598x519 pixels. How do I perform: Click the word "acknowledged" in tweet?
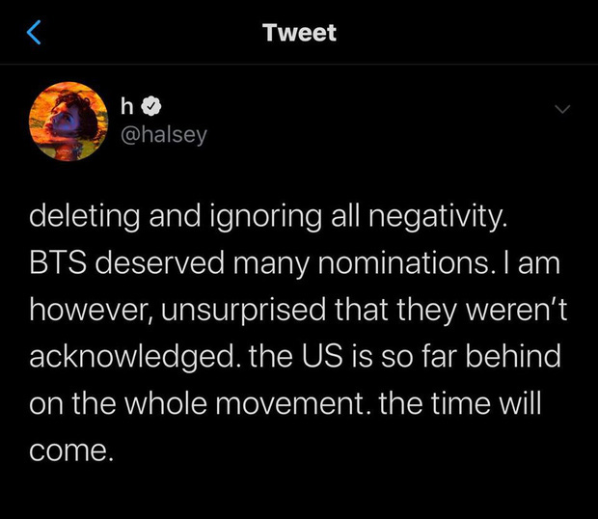(132, 357)
